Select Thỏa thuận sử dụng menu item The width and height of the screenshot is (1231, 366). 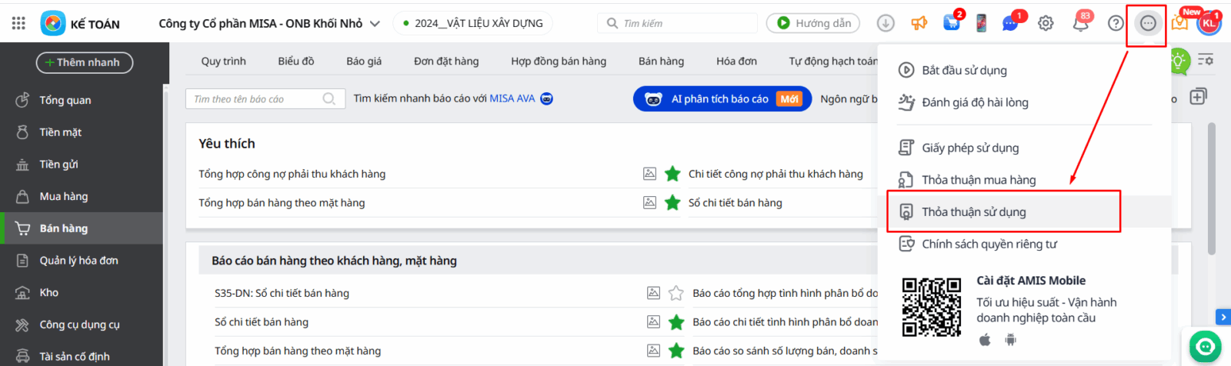973,211
